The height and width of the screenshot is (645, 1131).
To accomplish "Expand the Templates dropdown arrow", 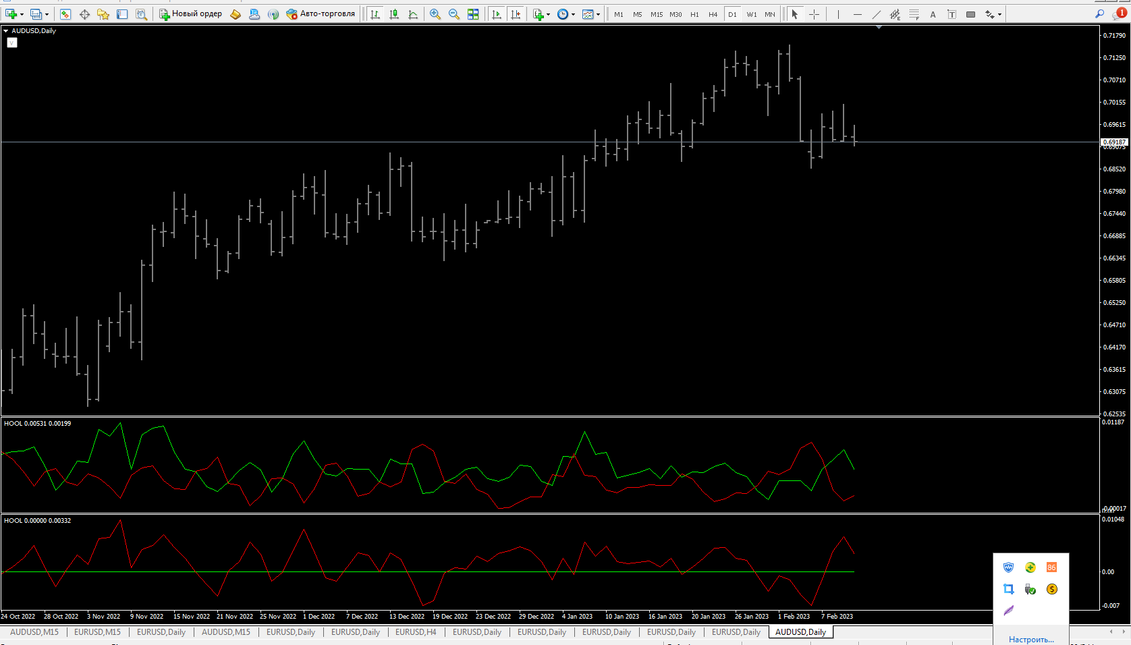I will (x=598, y=14).
